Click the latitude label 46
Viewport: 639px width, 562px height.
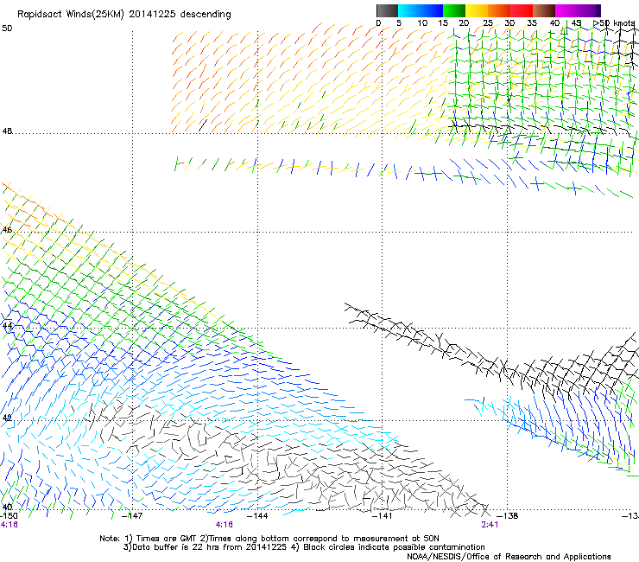point(7,230)
